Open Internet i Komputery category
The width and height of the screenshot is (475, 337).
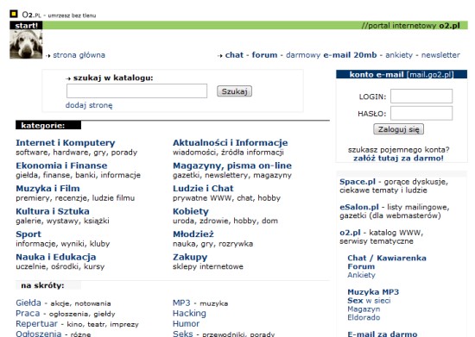click(x=66, y=143)
